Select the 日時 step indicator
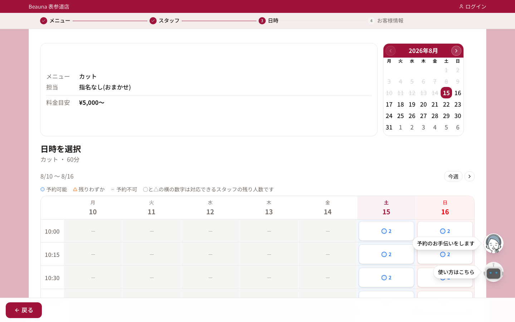This screenshot has height=322, width=515. (x=269, y=21)
